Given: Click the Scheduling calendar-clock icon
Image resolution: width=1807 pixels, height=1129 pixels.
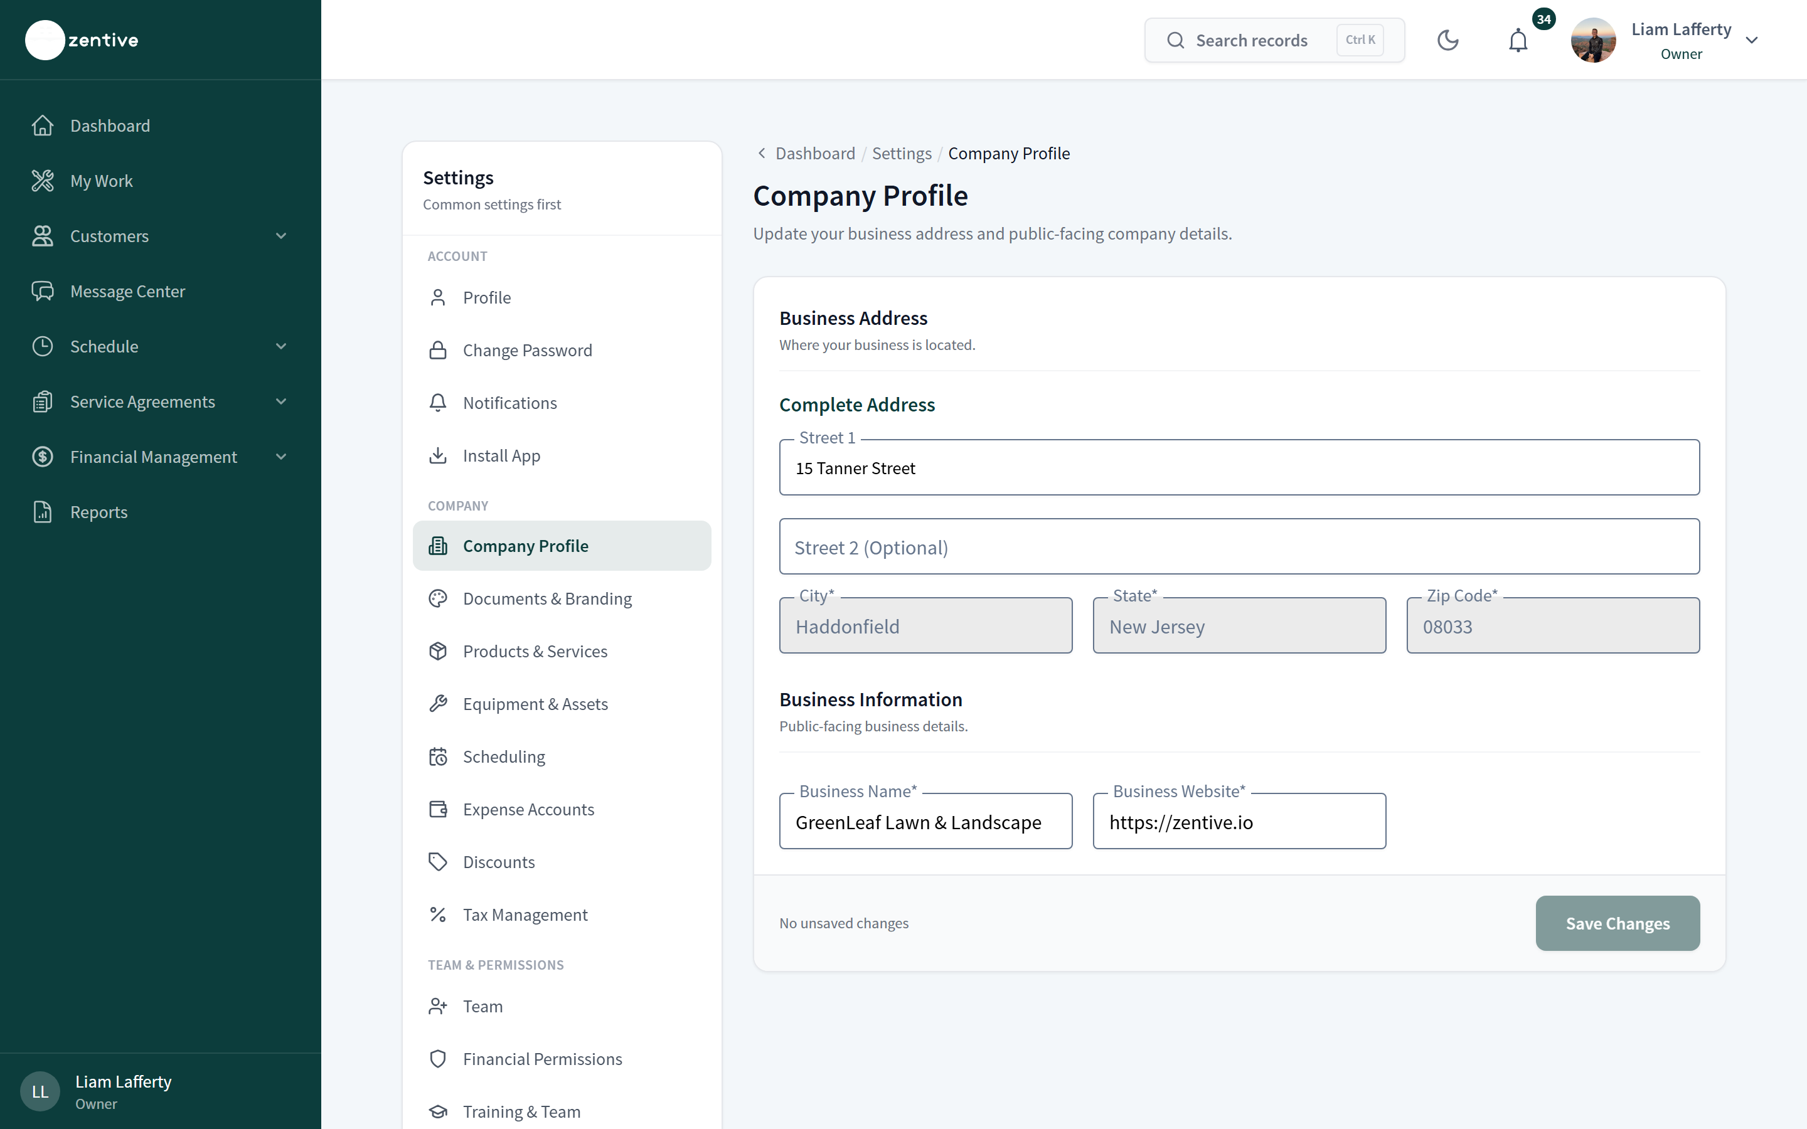Looking at the screenshot, I should (x=439, y=757).
